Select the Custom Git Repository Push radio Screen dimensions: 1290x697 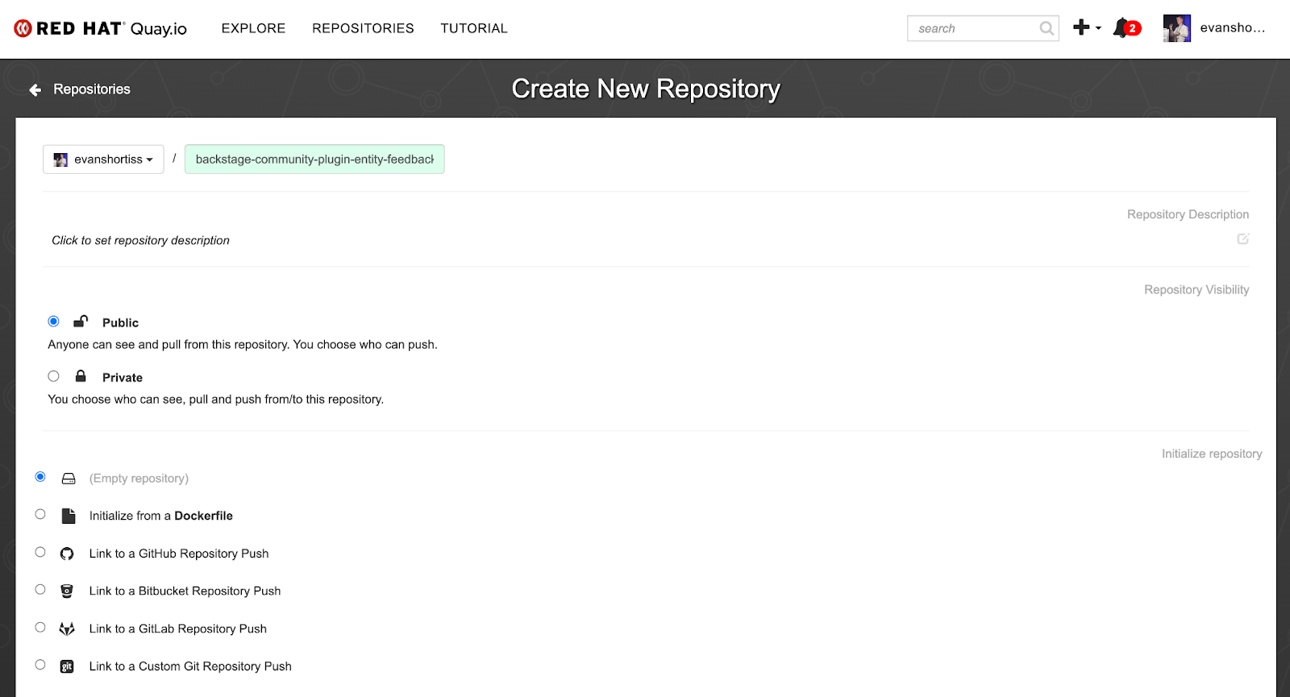click(40, 665)
